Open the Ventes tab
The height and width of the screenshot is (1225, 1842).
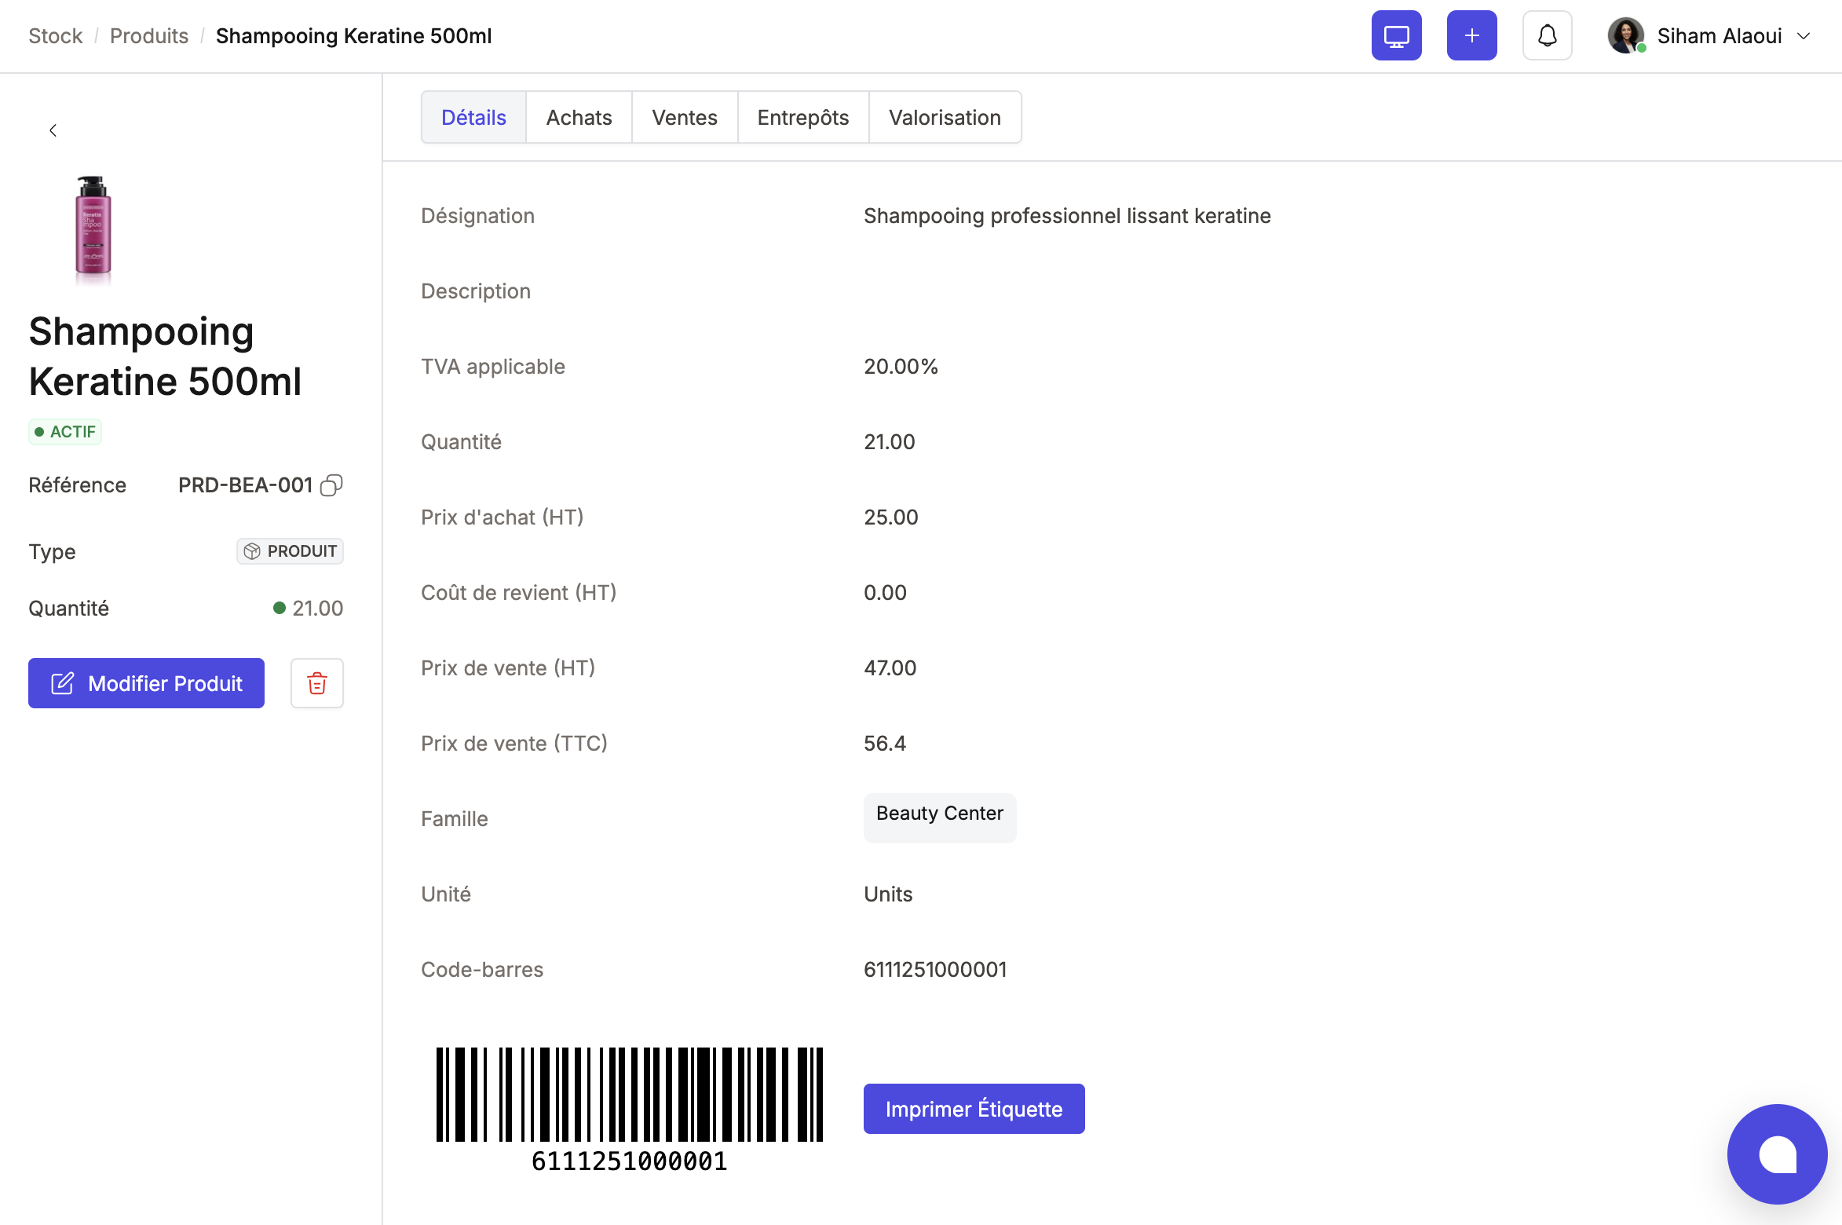(685, 118)
